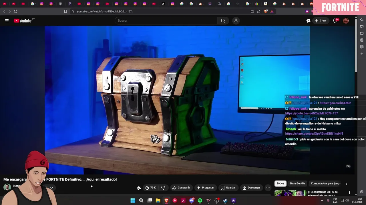
Task: Click the Descargar button
Action: pos(251,188)
